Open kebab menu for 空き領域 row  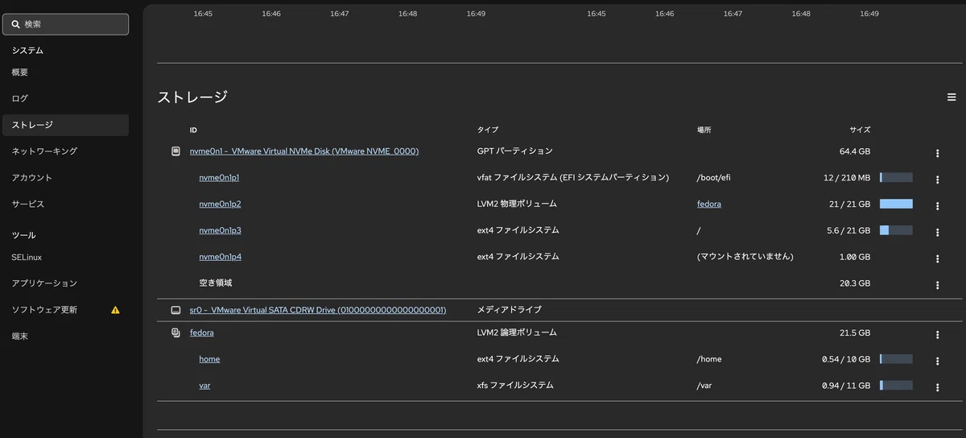[937, 285]
